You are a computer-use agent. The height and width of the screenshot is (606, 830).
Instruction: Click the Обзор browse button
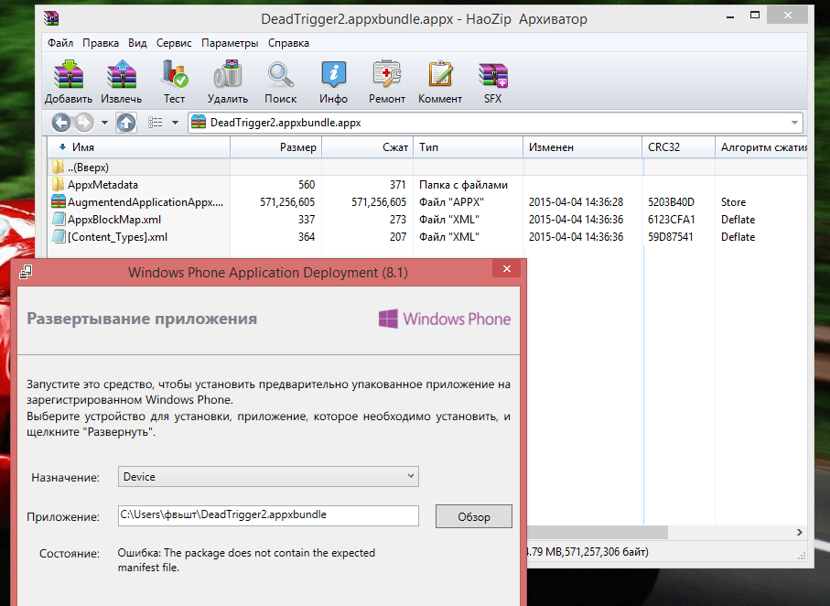point(474,516)
